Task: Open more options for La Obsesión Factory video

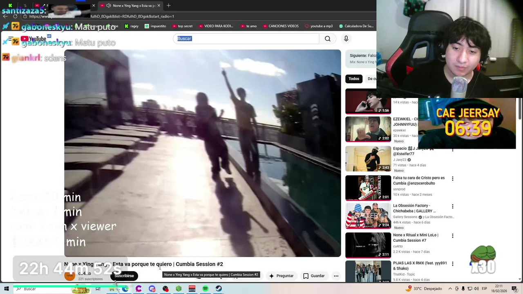Action: 452,207
